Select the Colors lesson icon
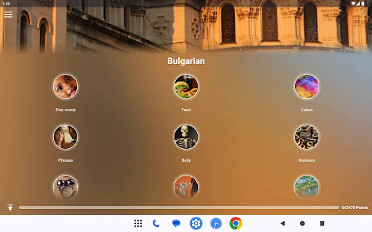The width and height of the screenshot is (372, 232). coord(306,87)
